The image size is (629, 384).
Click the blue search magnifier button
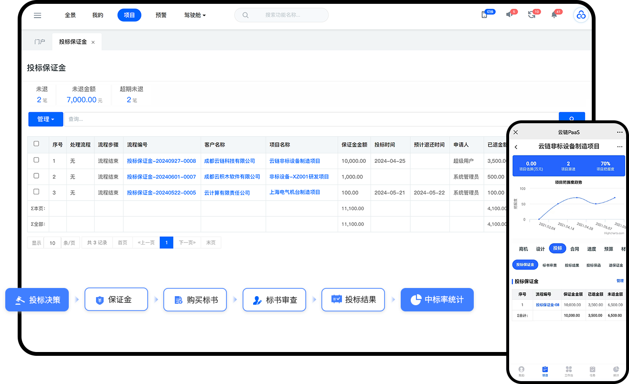pos(572,118)
